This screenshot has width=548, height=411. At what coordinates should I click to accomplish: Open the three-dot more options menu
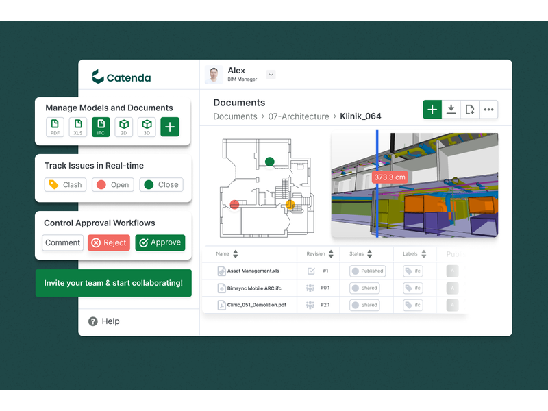click(x=488, y=110)
